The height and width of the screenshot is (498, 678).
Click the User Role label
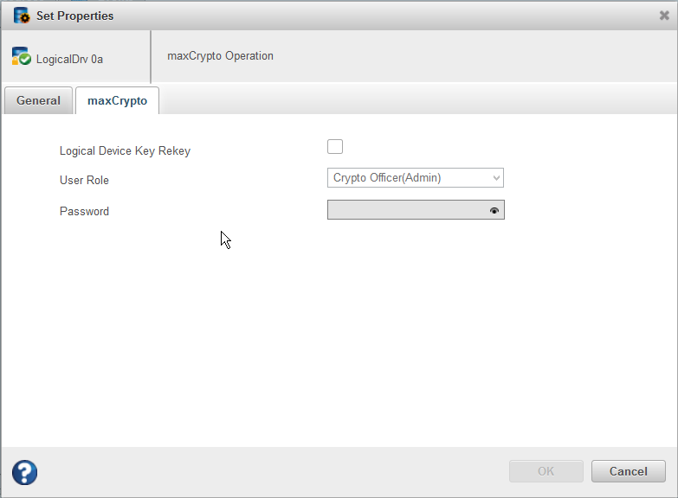84,181
